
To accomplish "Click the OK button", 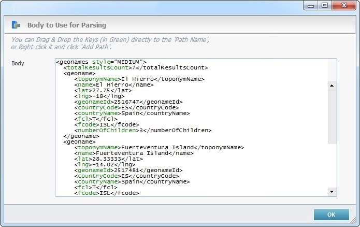I will [331, 214].
